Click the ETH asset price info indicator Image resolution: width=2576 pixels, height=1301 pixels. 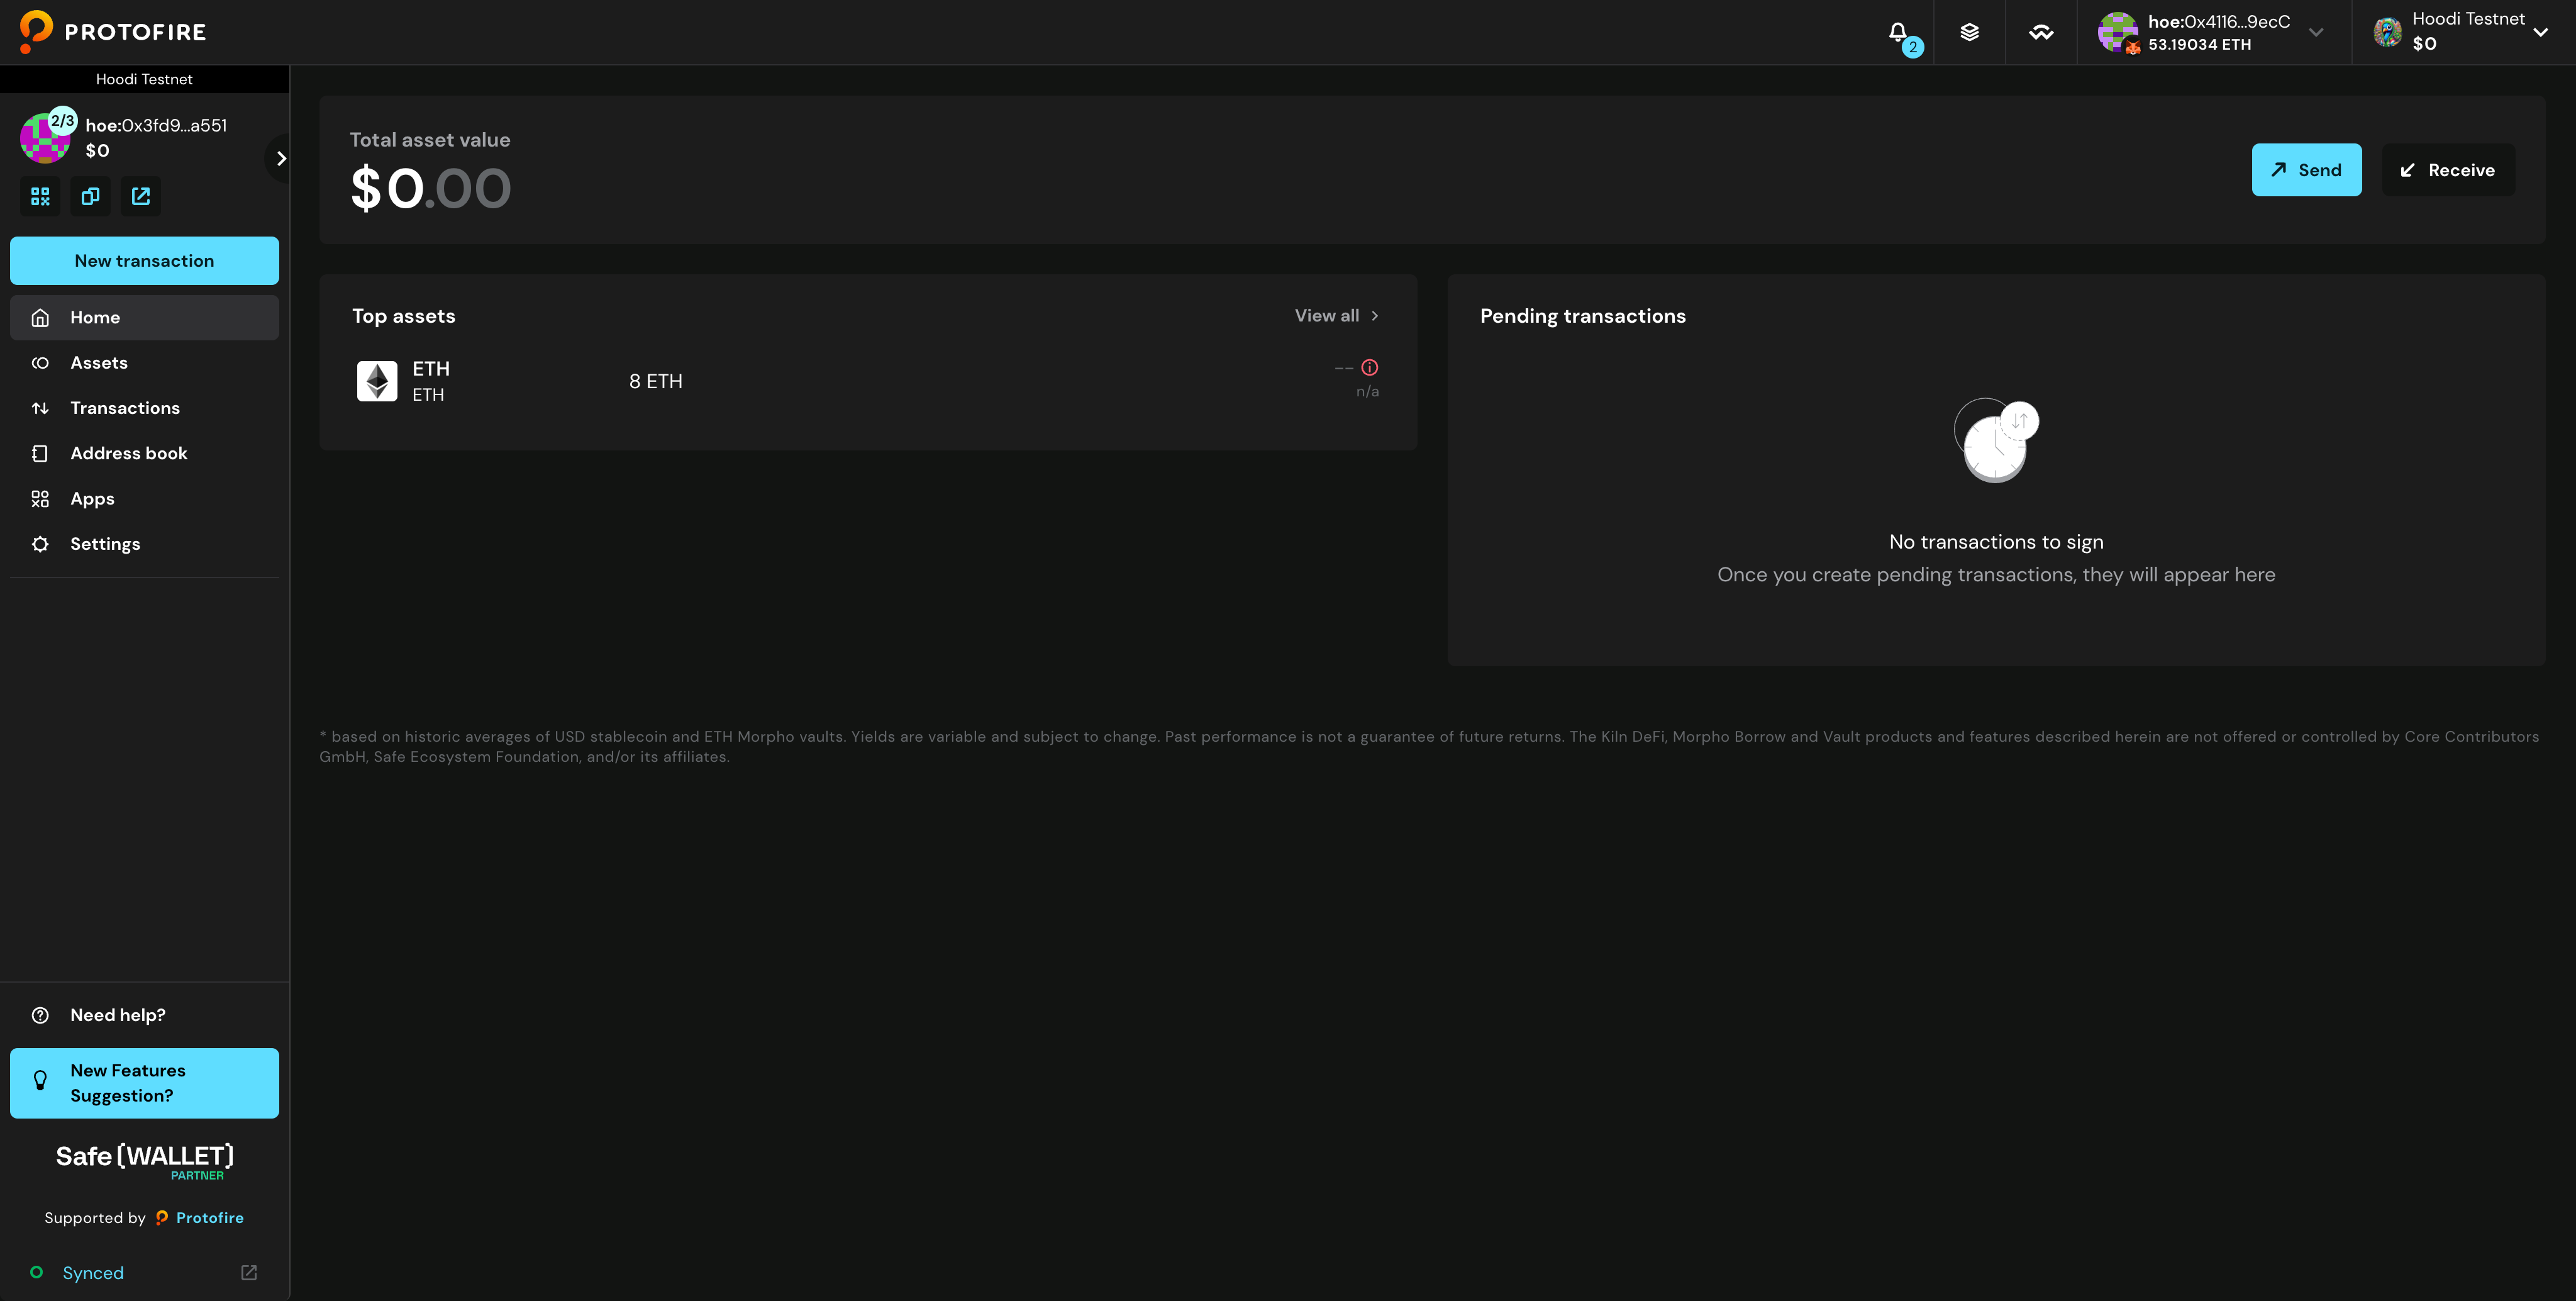coord(1369,366)
